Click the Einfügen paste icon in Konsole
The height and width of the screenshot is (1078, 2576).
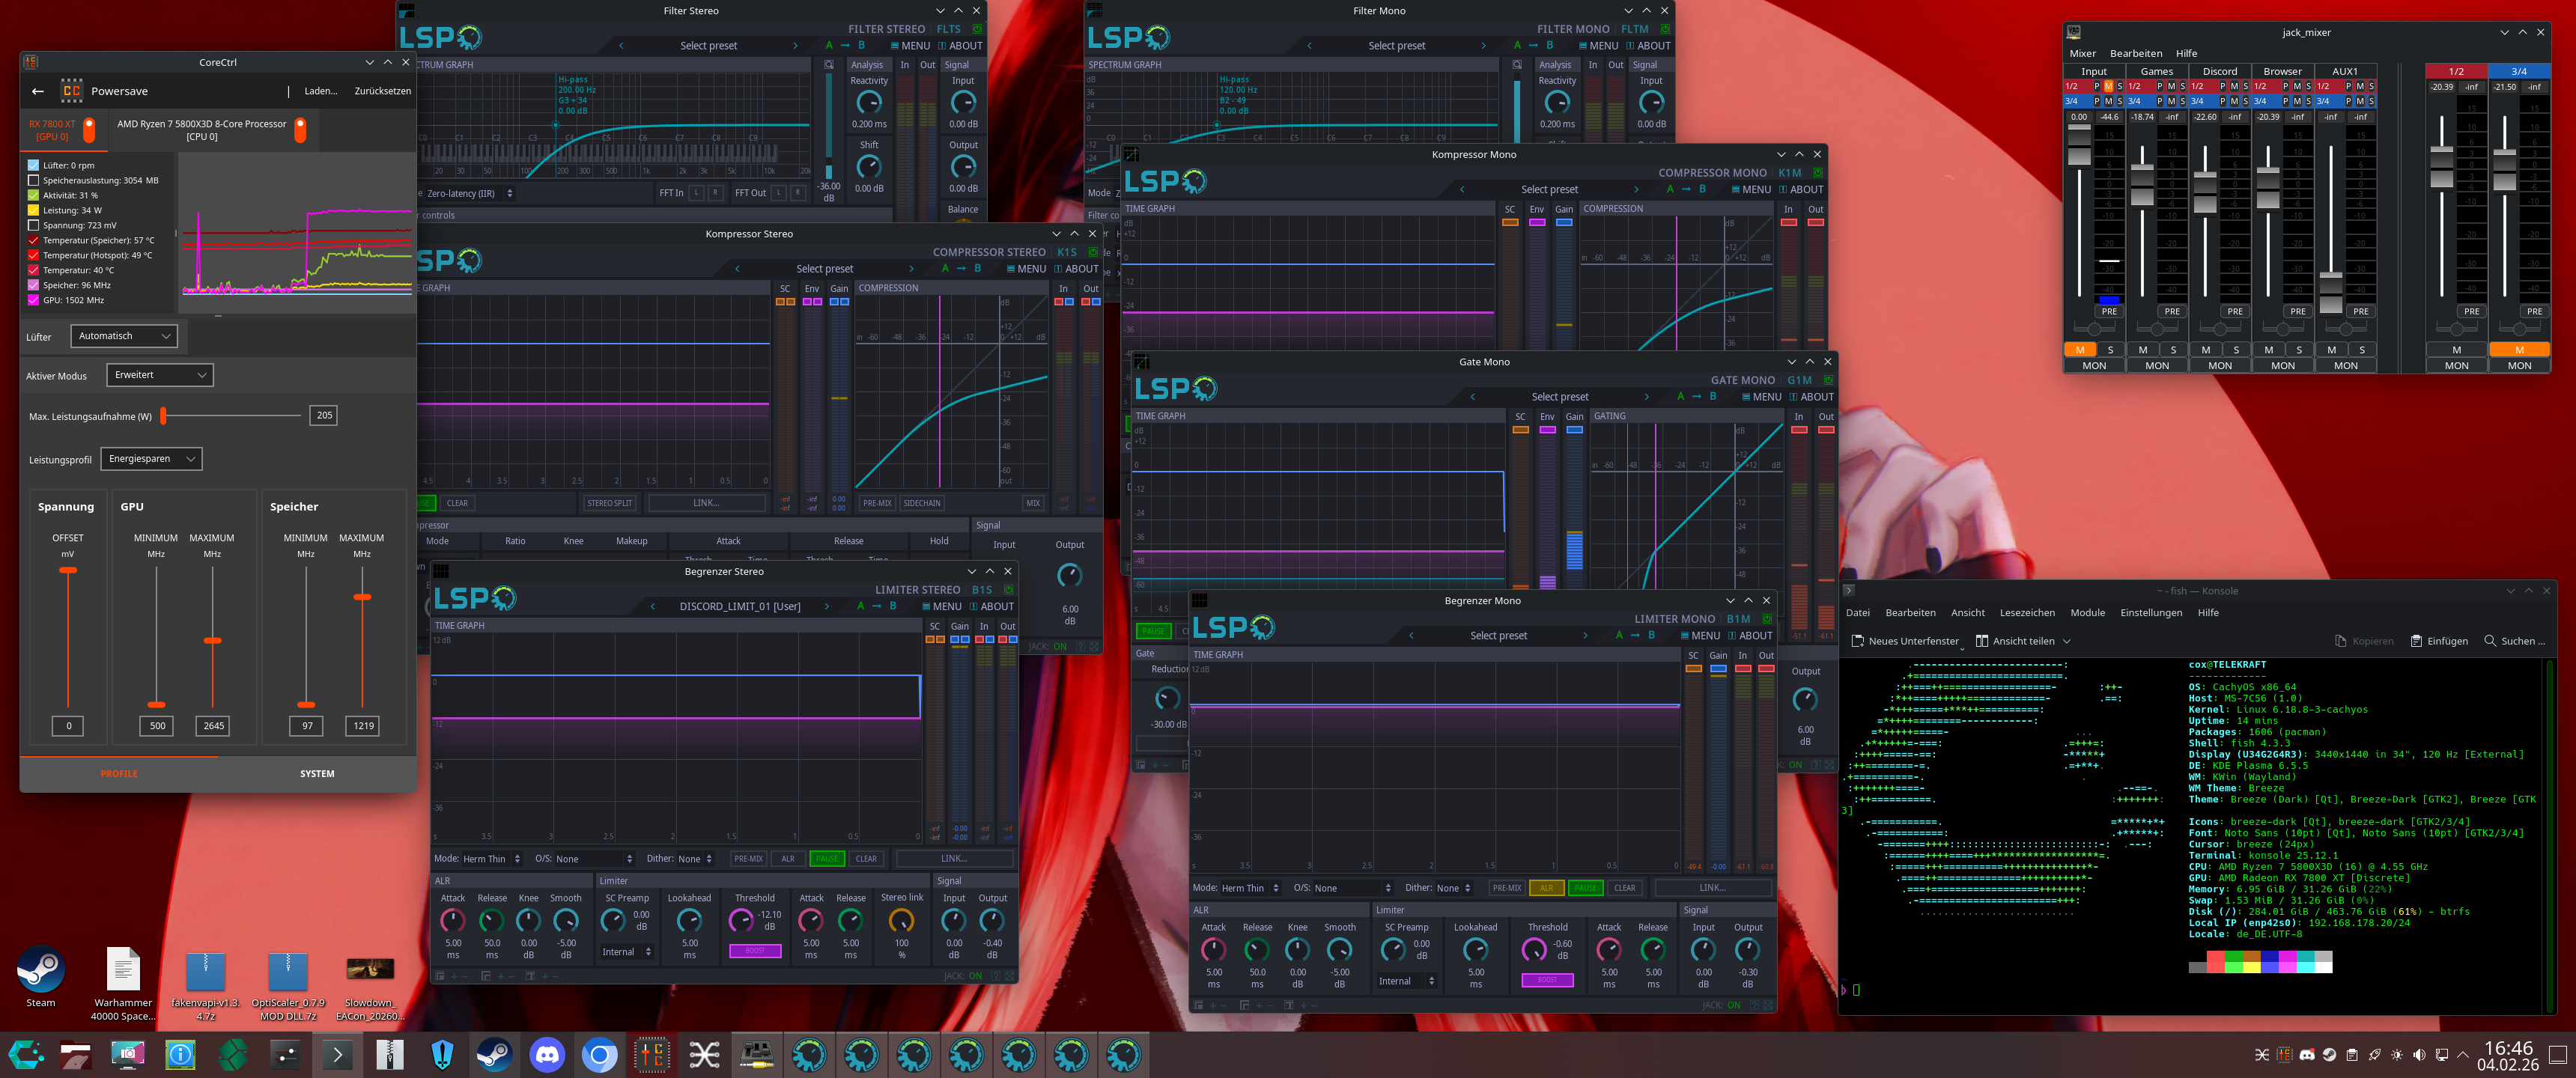(2416, 641)
